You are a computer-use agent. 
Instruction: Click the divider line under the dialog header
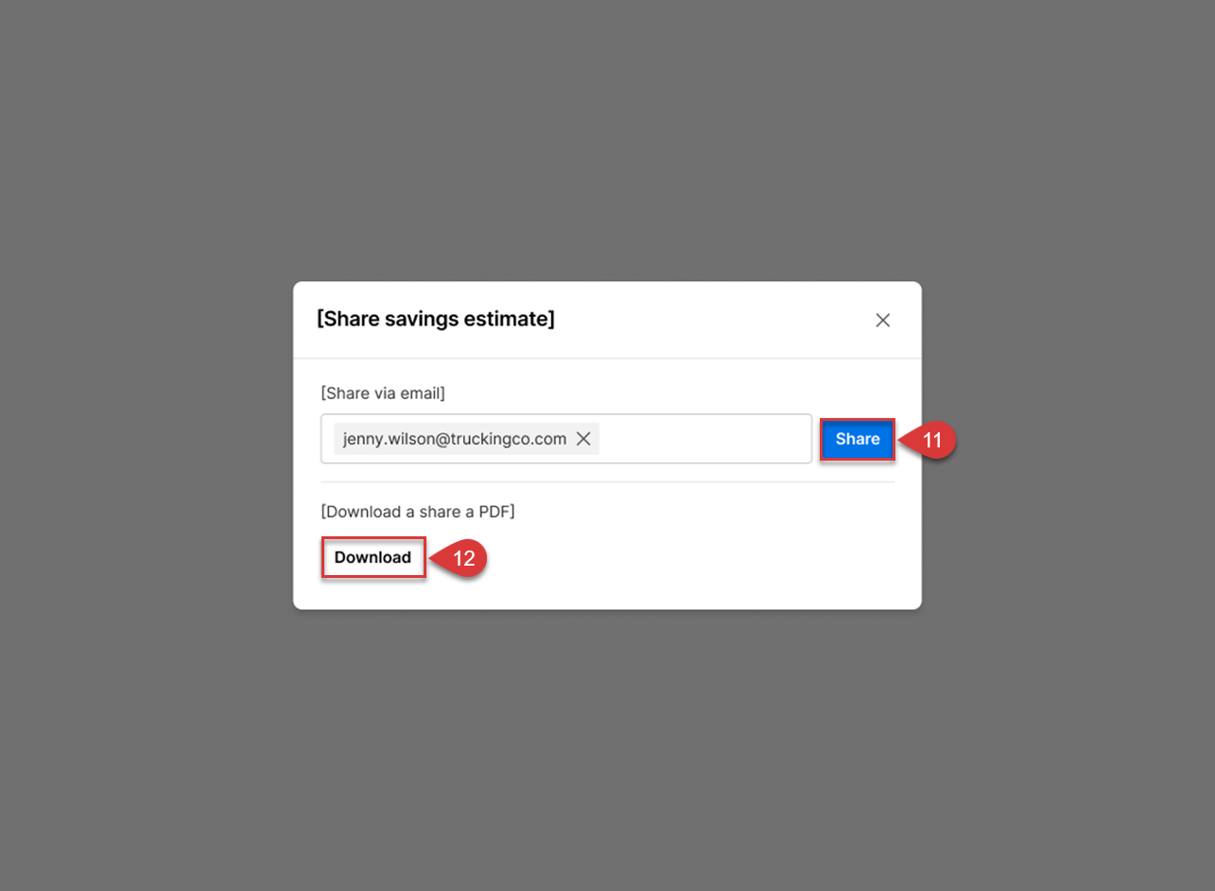coord(607,358)
